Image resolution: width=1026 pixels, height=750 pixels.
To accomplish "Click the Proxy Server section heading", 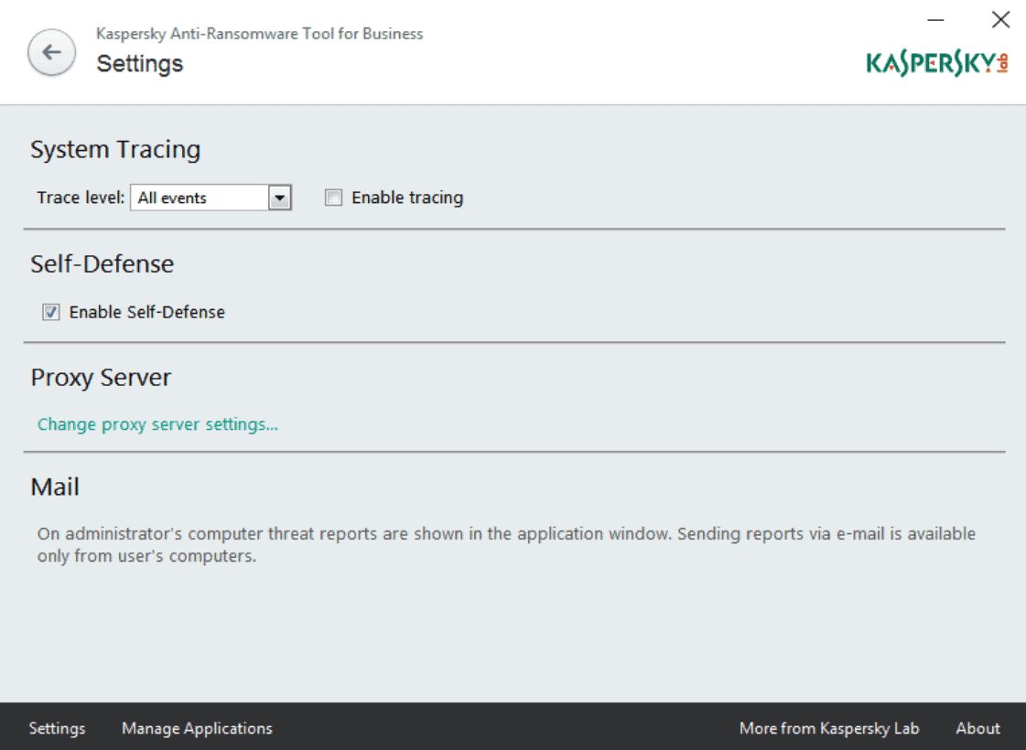I will coord(101,377).
